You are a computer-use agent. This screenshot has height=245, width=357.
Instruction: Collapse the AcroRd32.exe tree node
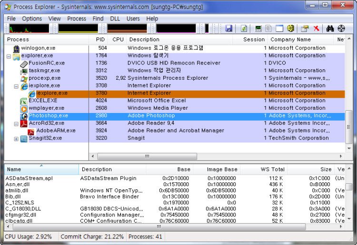[16, 123]
